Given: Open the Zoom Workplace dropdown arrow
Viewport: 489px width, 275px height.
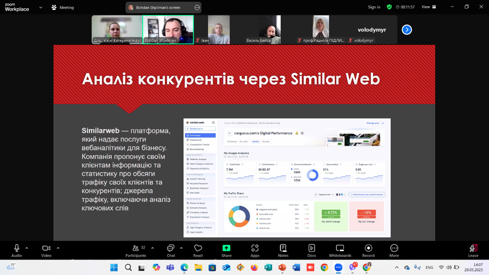Looking at the screenshot, I should (41, 8).
